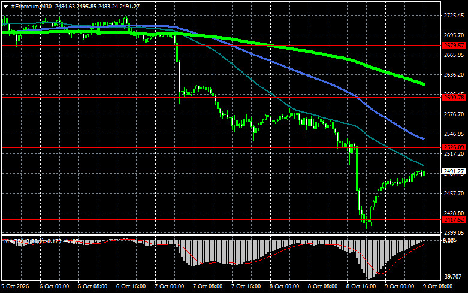Click the 7 Oct 00:00 time label
468x293 pixels.
click(170, 286)
